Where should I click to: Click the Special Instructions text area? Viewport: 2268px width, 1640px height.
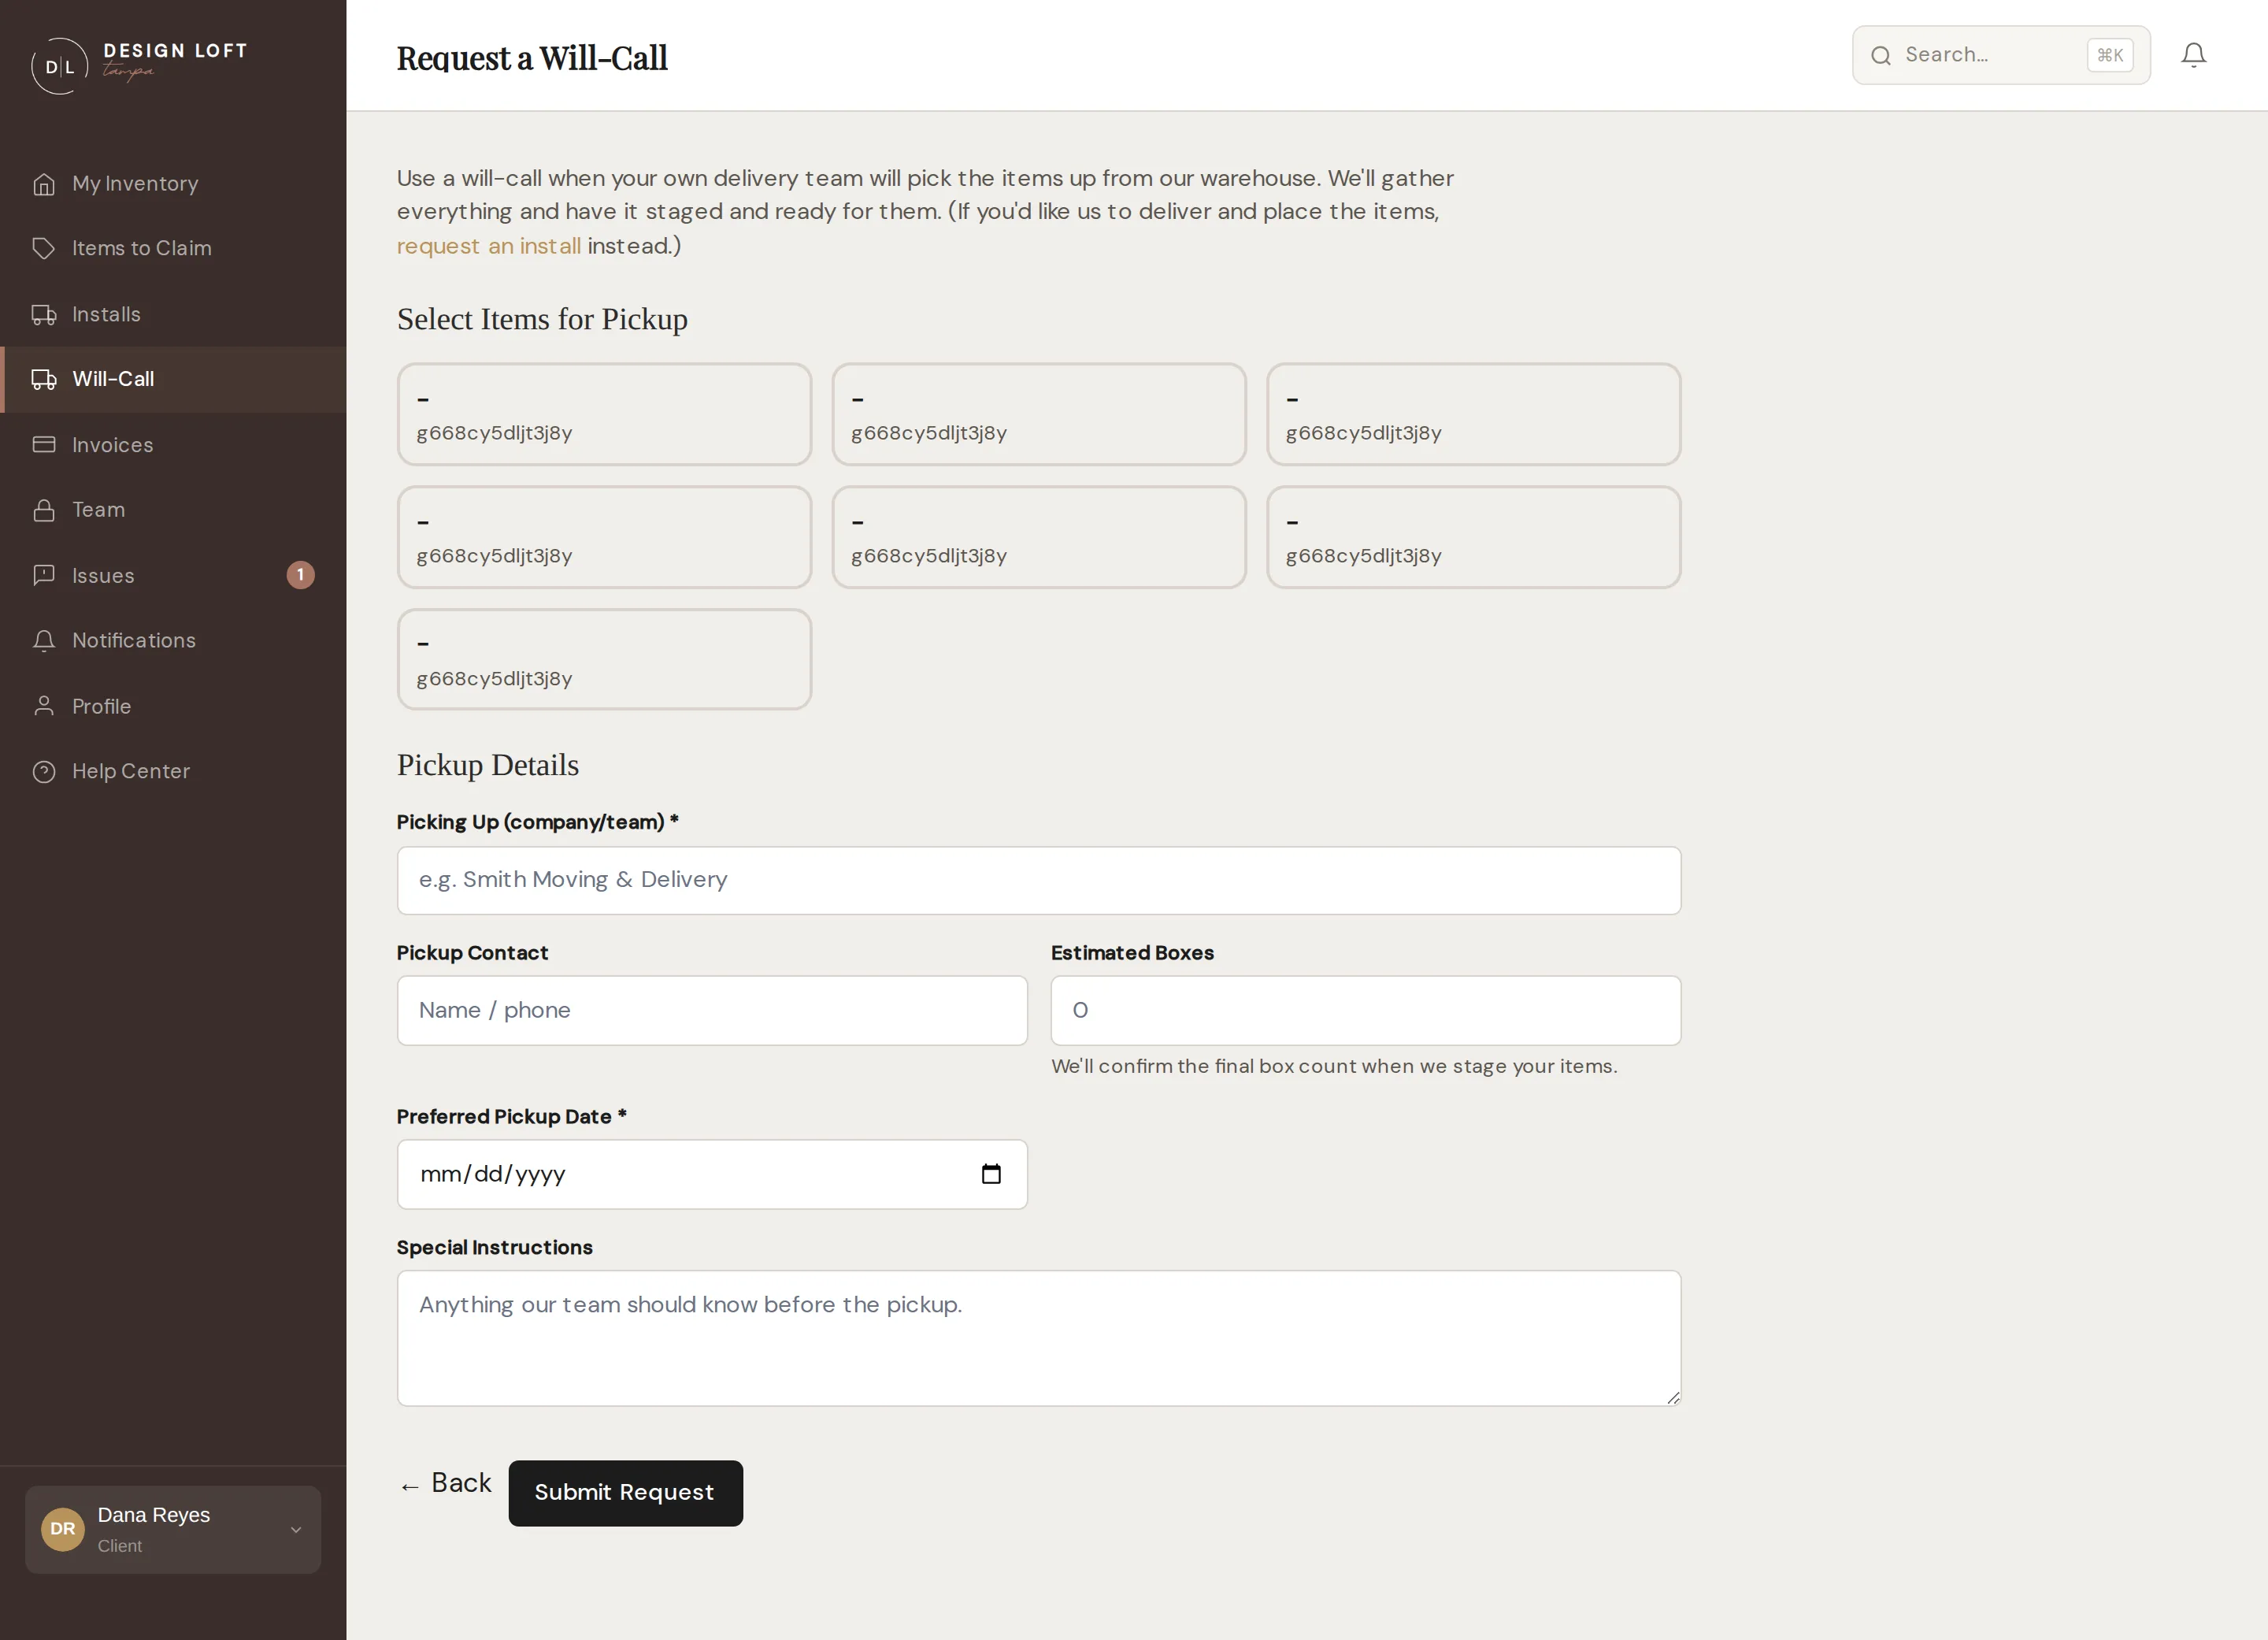1039,1338
